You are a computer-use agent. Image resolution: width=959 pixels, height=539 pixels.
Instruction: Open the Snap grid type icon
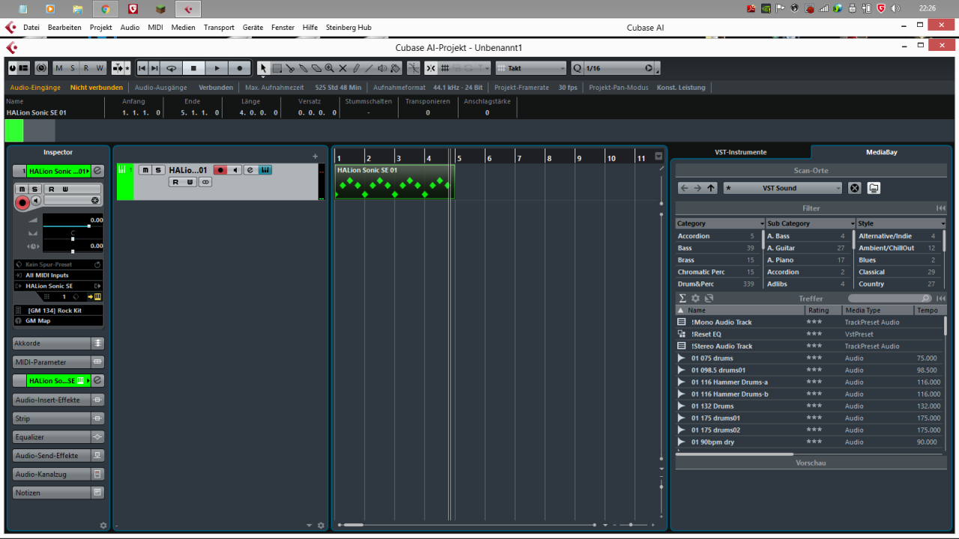pyautogui.click(x=445, y=68)
